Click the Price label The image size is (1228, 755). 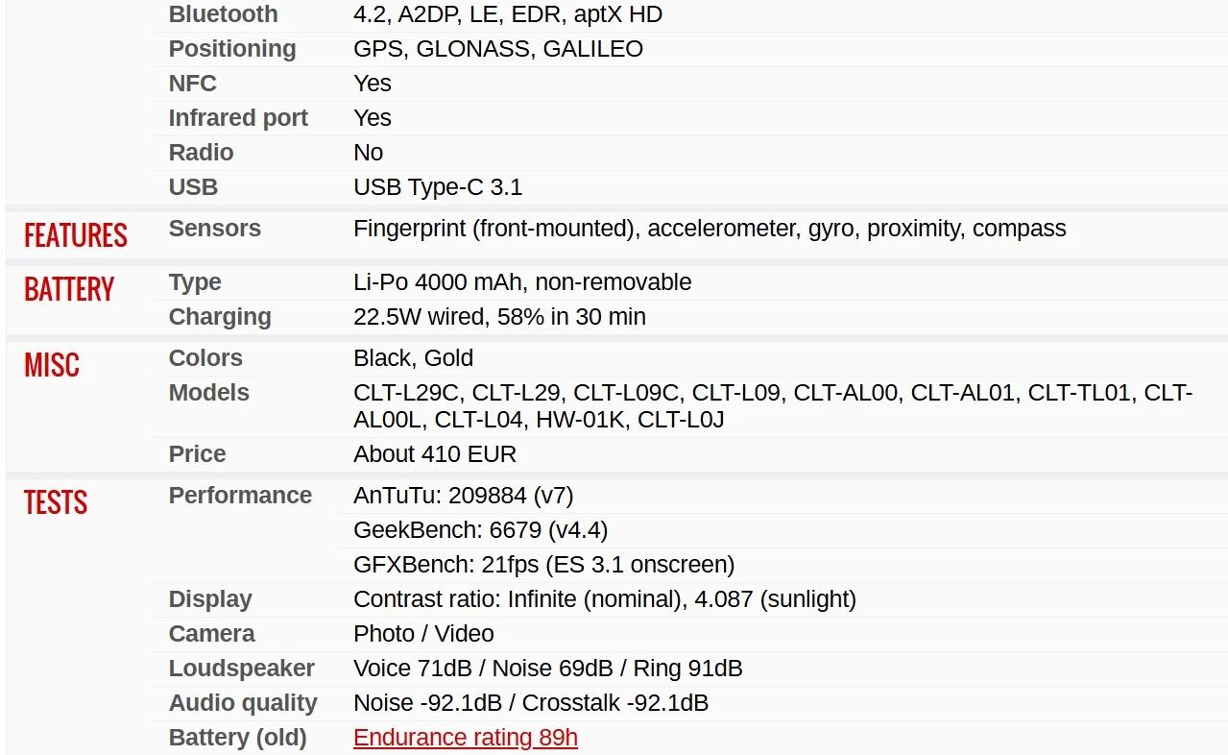pyautogui.click(x=198, y=454)
